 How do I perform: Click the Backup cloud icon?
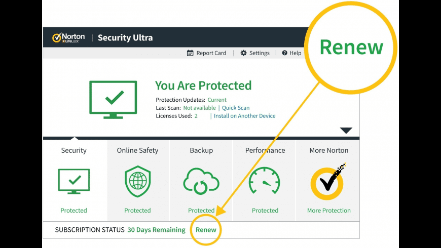click(201, 181)
